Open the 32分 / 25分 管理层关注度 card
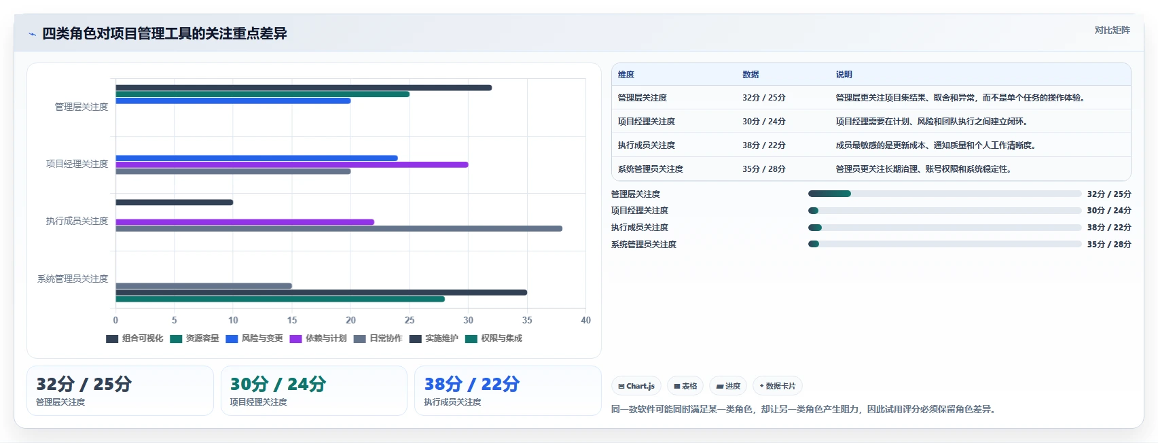The width and height of the screenshot is (1158, 443). click(120, 391)
